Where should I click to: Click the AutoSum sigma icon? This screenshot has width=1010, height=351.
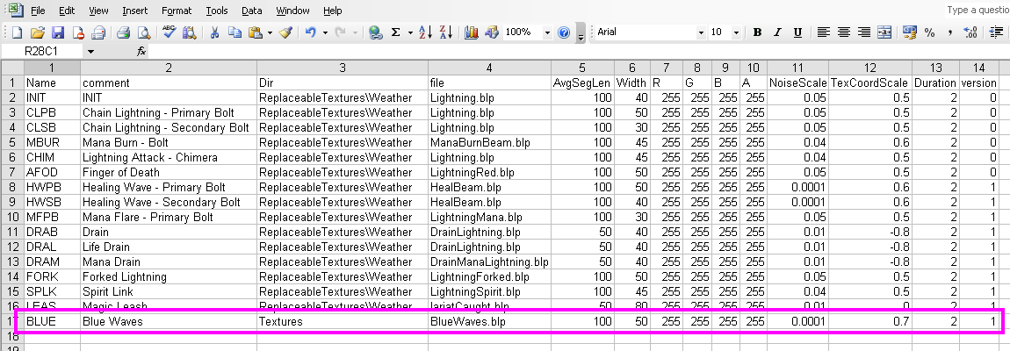(x=395, y=32)
